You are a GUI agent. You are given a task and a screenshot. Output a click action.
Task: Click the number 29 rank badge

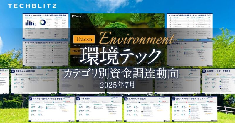click(x=31, y=99)
